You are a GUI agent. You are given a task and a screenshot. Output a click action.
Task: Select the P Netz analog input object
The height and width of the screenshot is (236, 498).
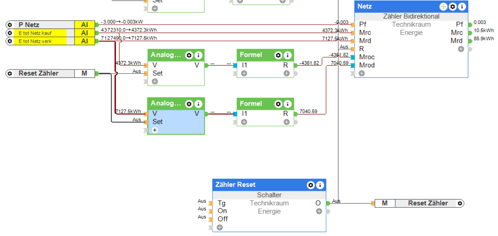(x=51, y=25)
